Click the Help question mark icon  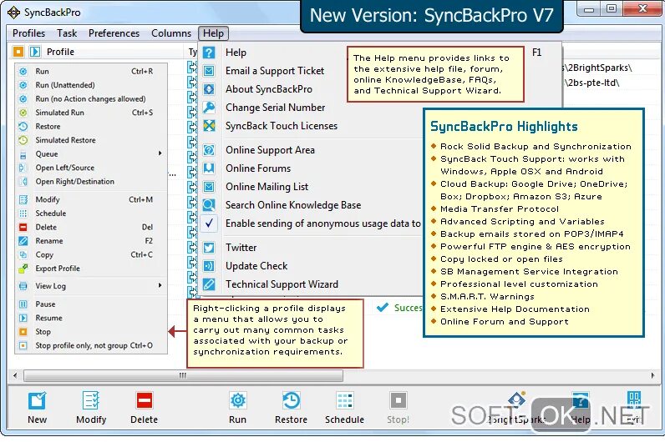coord(209,53)
